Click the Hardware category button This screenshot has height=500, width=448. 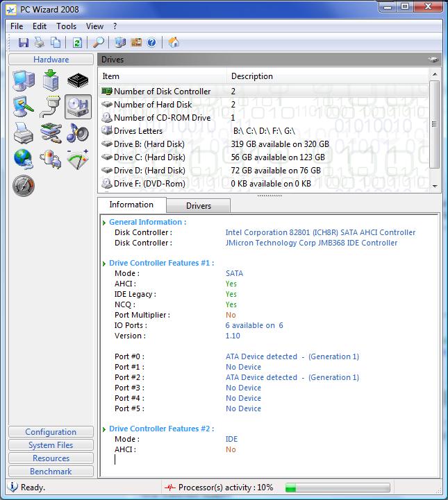click(x=51, y=60)
